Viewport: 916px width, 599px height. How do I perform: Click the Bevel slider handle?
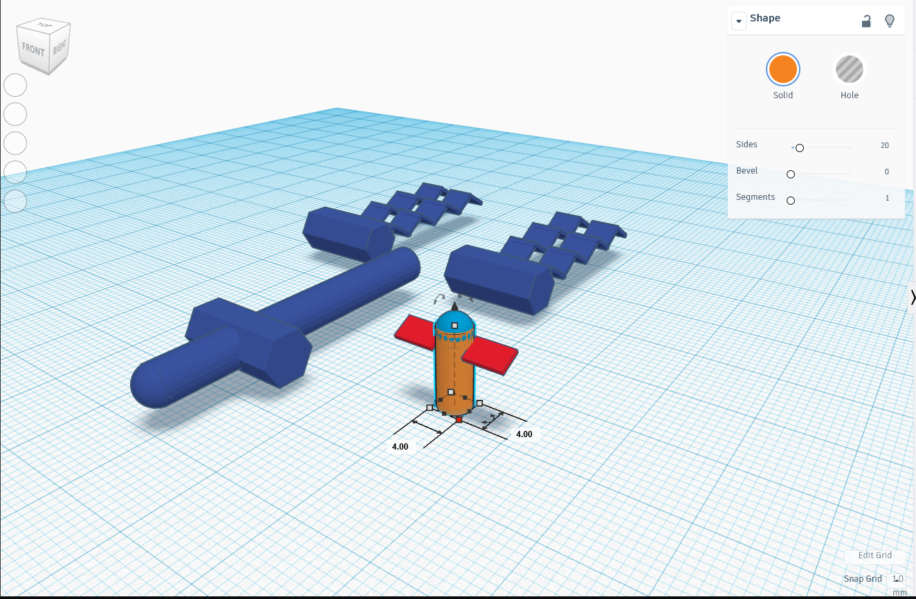791,174
